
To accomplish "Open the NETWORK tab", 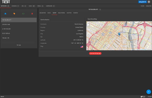I will pyautogui.click(x=5, y=6).
